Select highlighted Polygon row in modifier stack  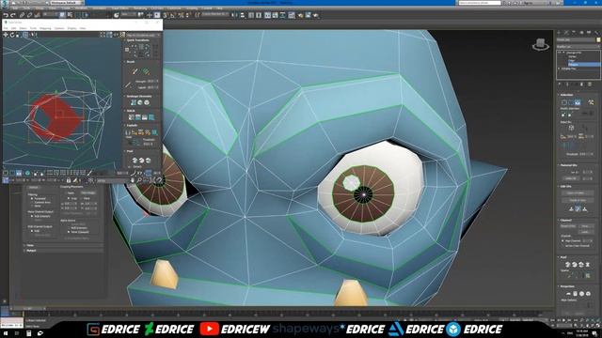coord(584,65)
